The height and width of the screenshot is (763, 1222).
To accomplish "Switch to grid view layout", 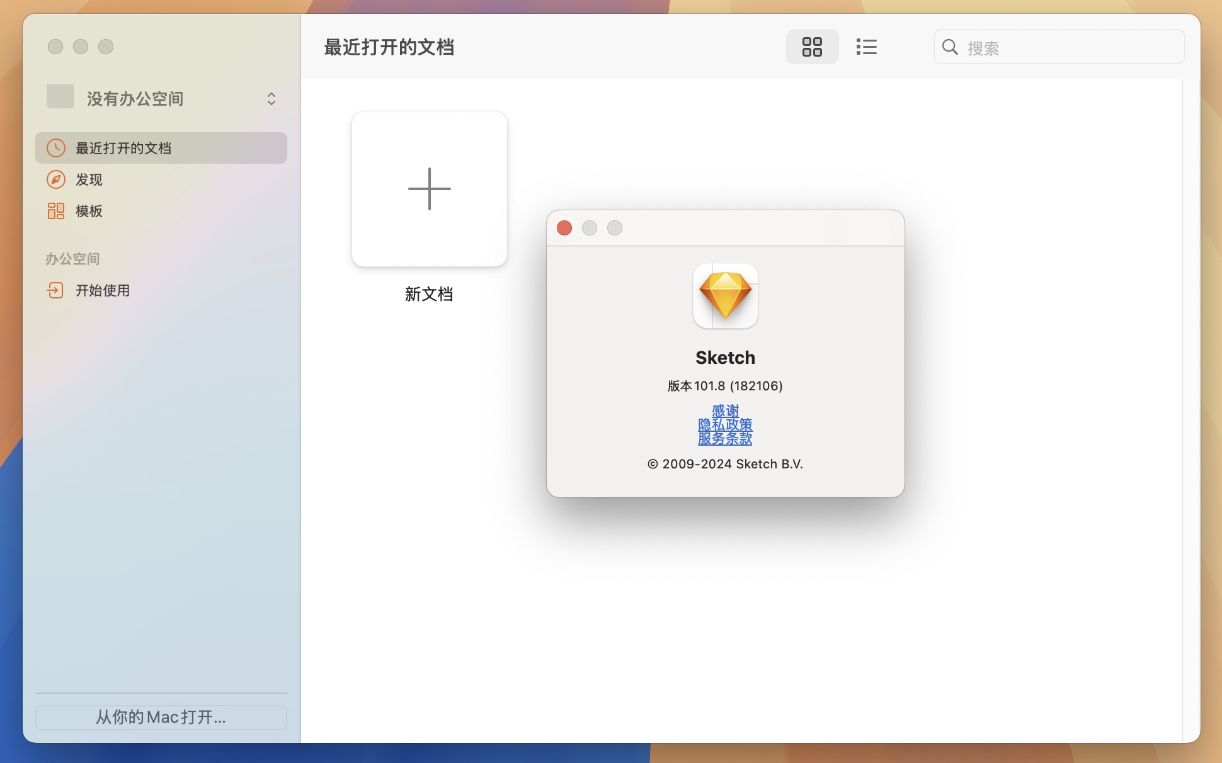I will click(x=812, y=47).
